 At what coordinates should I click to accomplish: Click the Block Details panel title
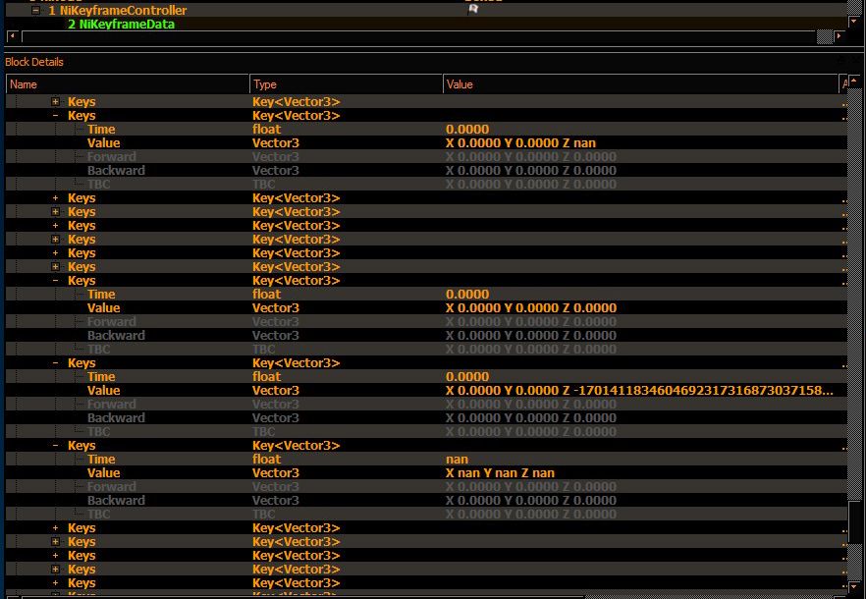[x=34, y=62]
